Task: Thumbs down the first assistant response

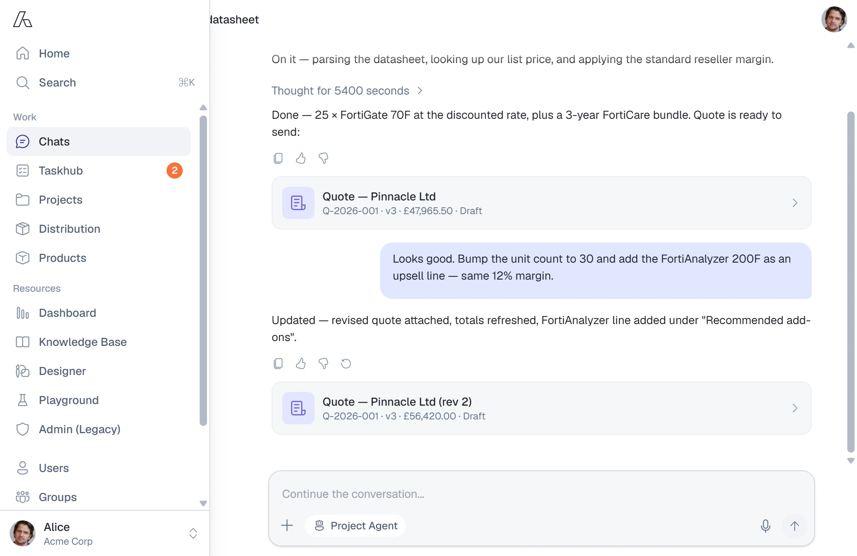Action: [x=323, y=158]
